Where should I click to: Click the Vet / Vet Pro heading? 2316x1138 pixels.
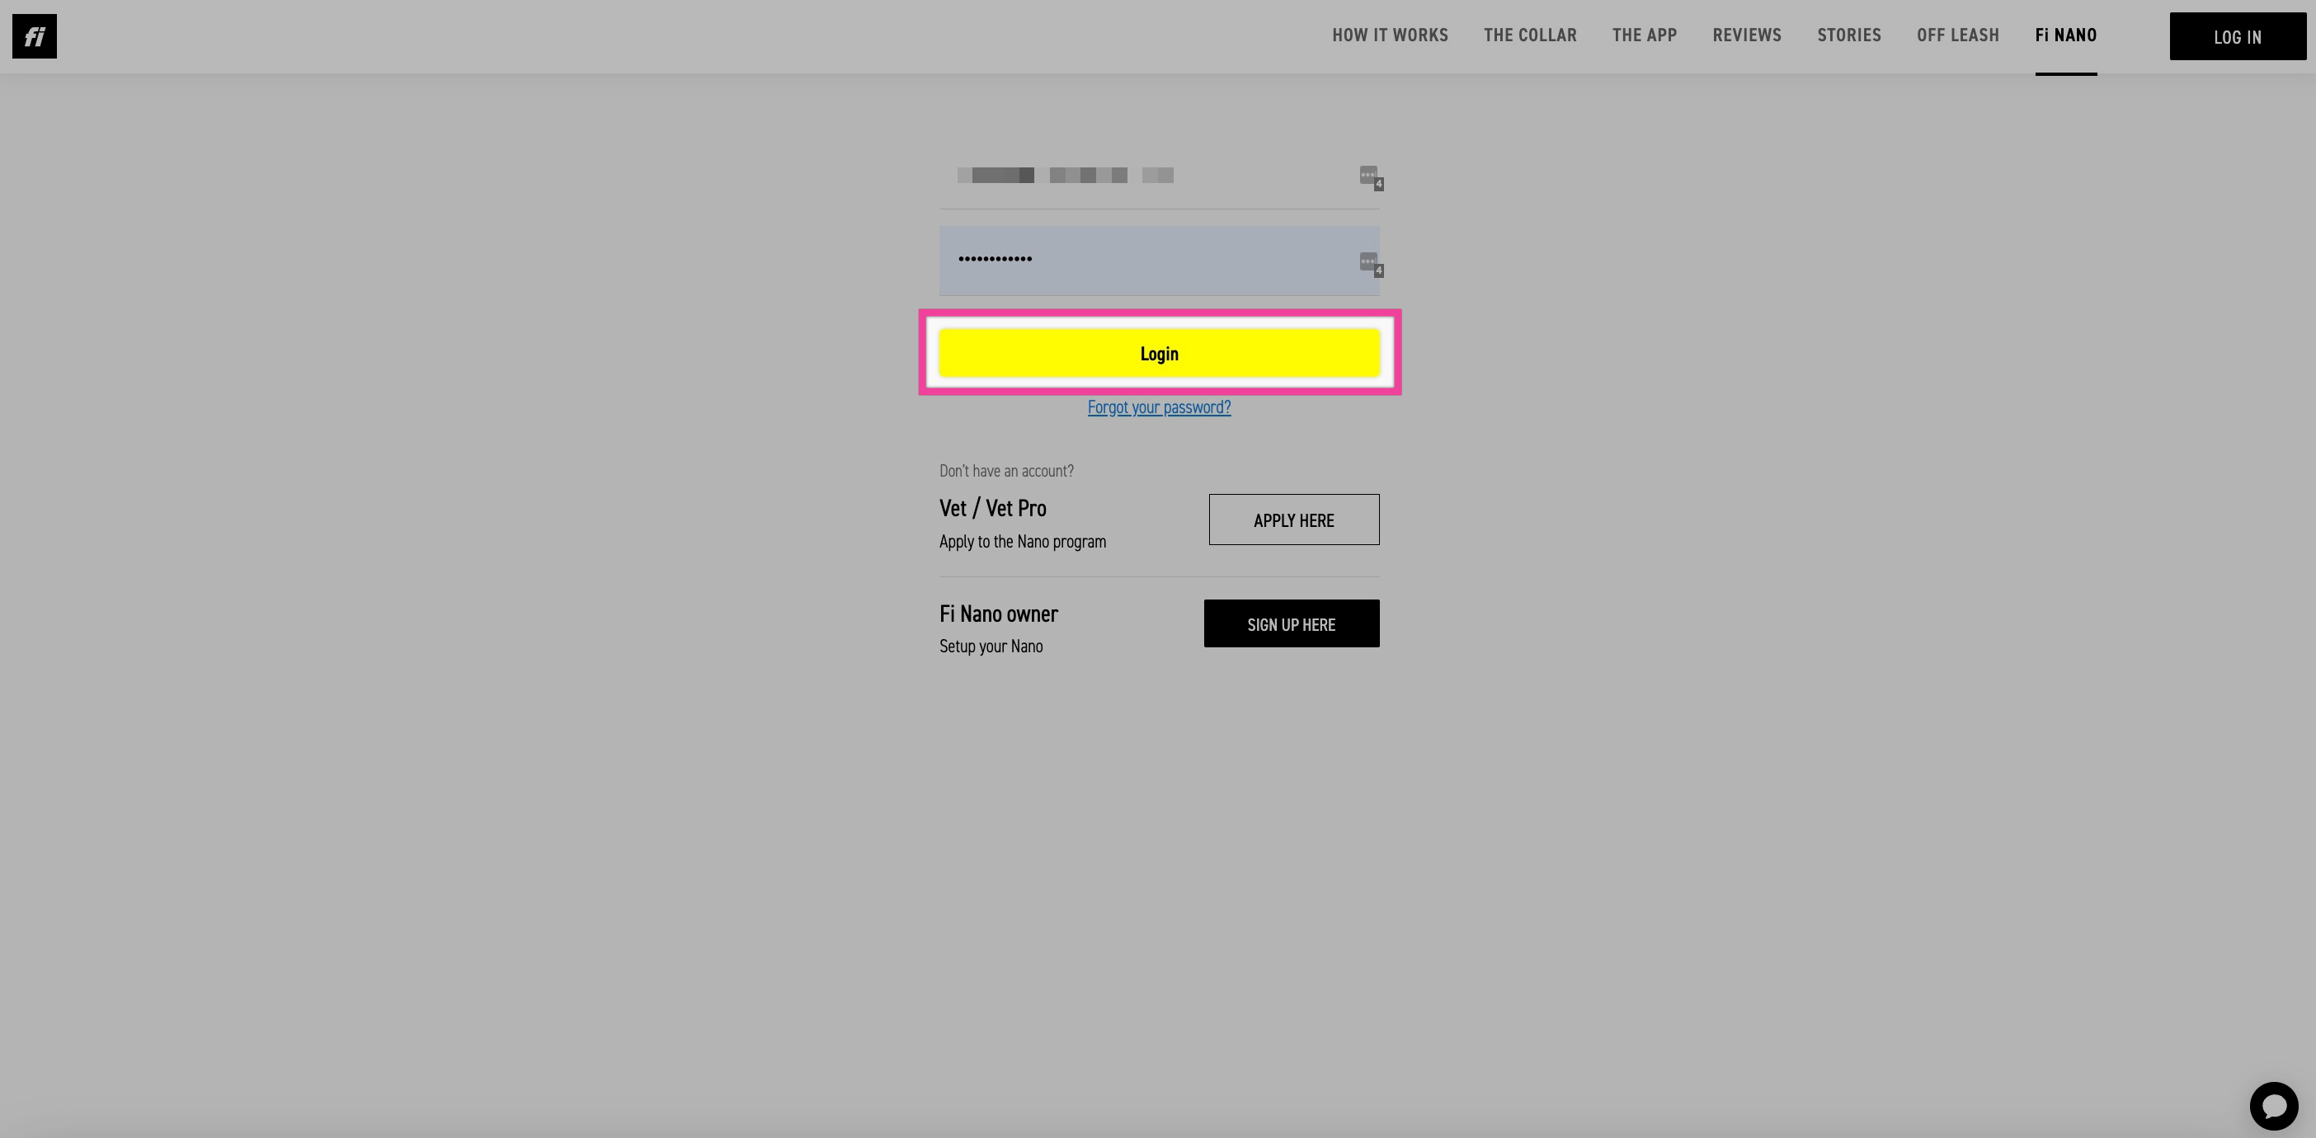[992, 508]
